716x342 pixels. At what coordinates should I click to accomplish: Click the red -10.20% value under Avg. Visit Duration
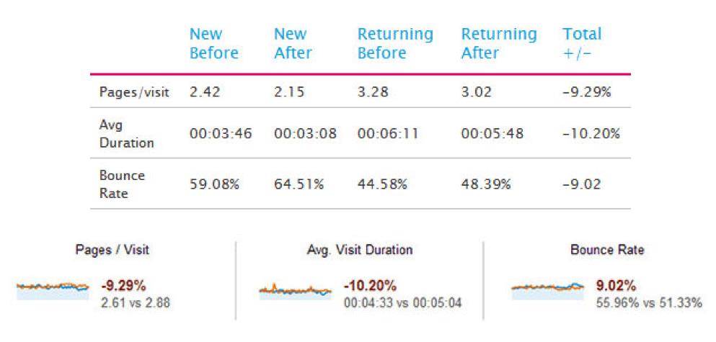[x=370, y=286]
